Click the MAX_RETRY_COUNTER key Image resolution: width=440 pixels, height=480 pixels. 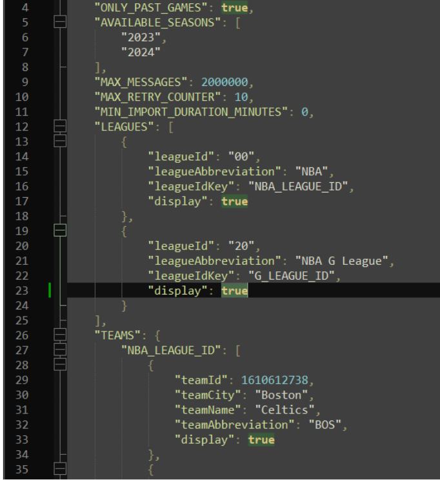tap(157, 97)
